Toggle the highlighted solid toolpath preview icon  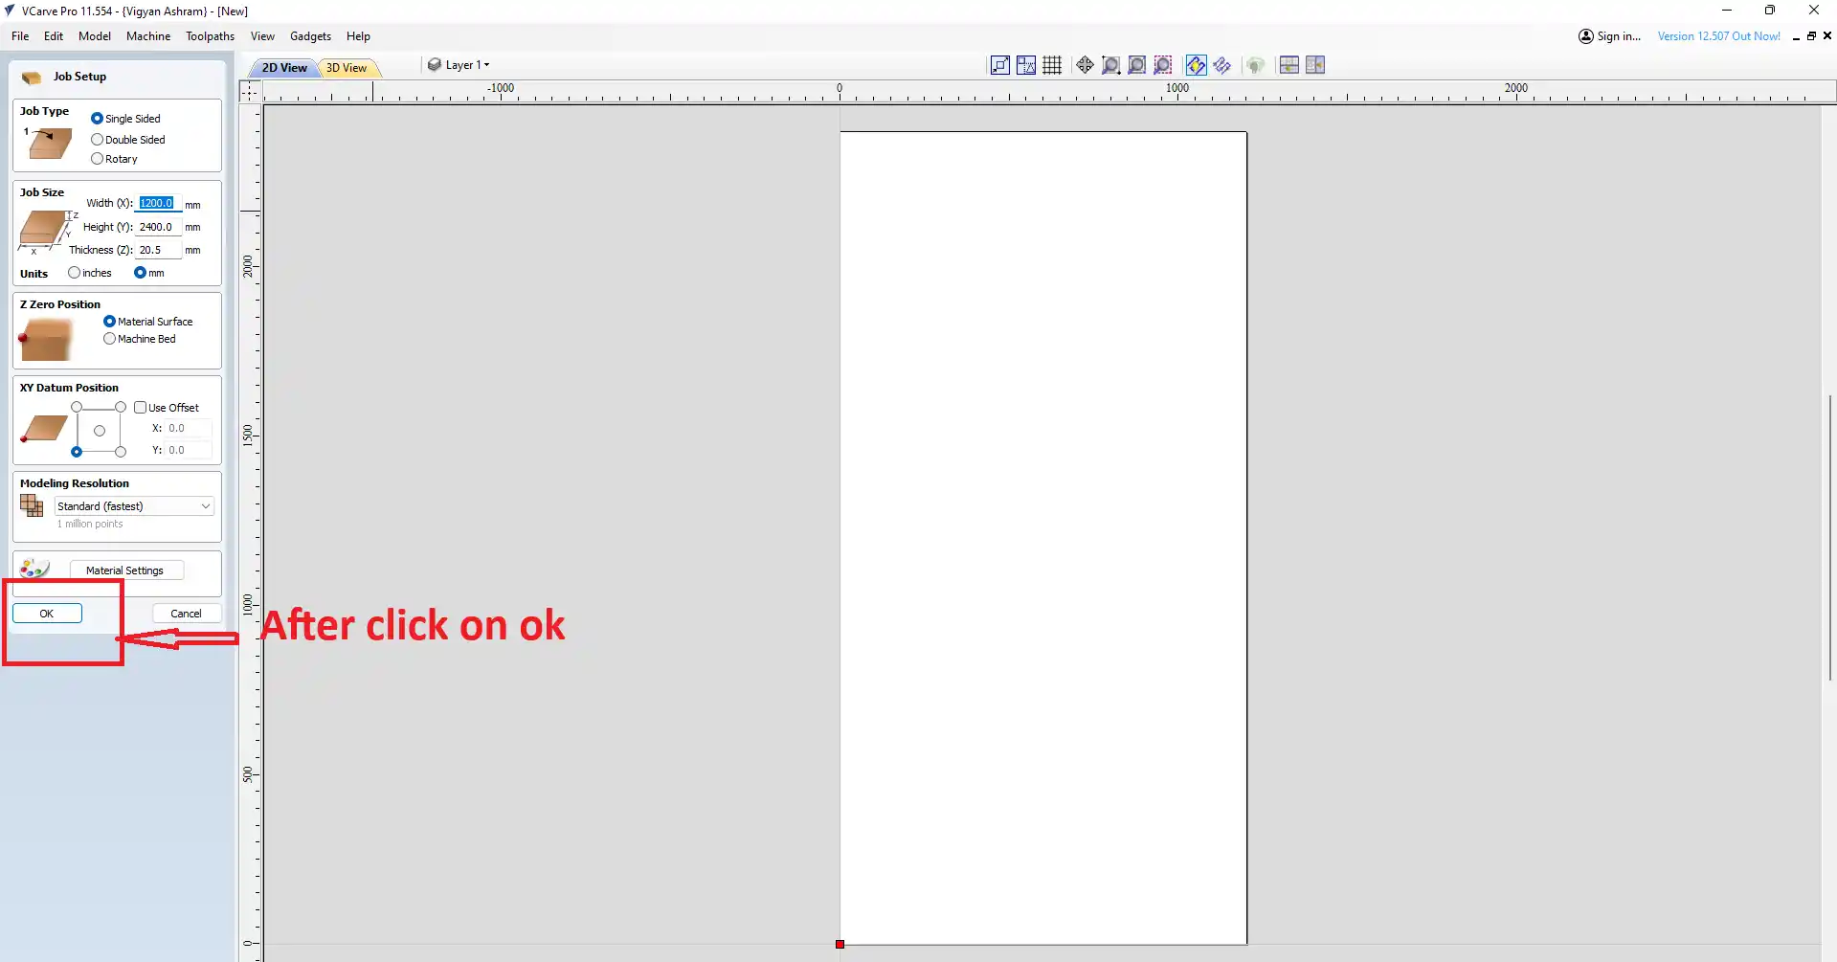(x=1196, y=65)
